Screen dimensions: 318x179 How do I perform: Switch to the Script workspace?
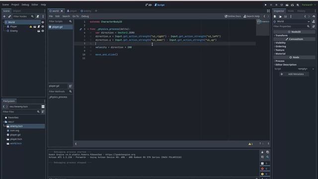click(159, 5)
